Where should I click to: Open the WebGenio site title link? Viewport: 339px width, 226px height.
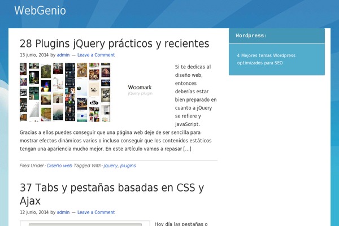click(40, 11)
